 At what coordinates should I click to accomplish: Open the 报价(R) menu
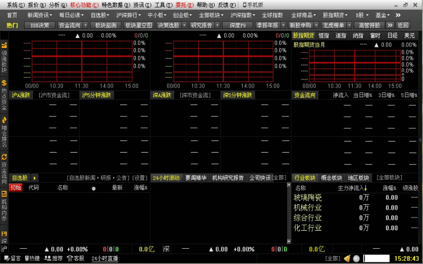(37, 5)
